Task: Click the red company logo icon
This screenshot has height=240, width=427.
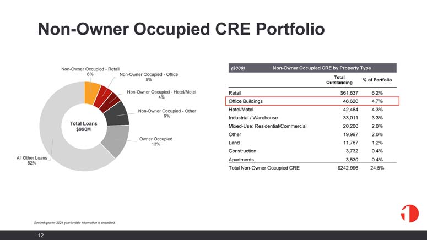Action: coord(409,214)
